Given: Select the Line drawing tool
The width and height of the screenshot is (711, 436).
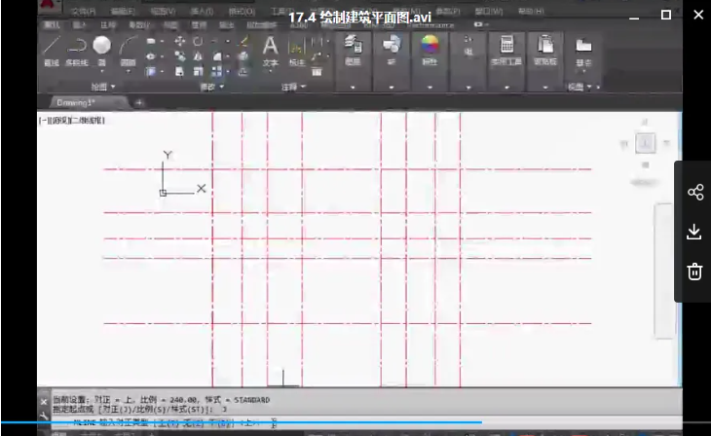Looking at the screenshot, I should [x=52, y=51].
